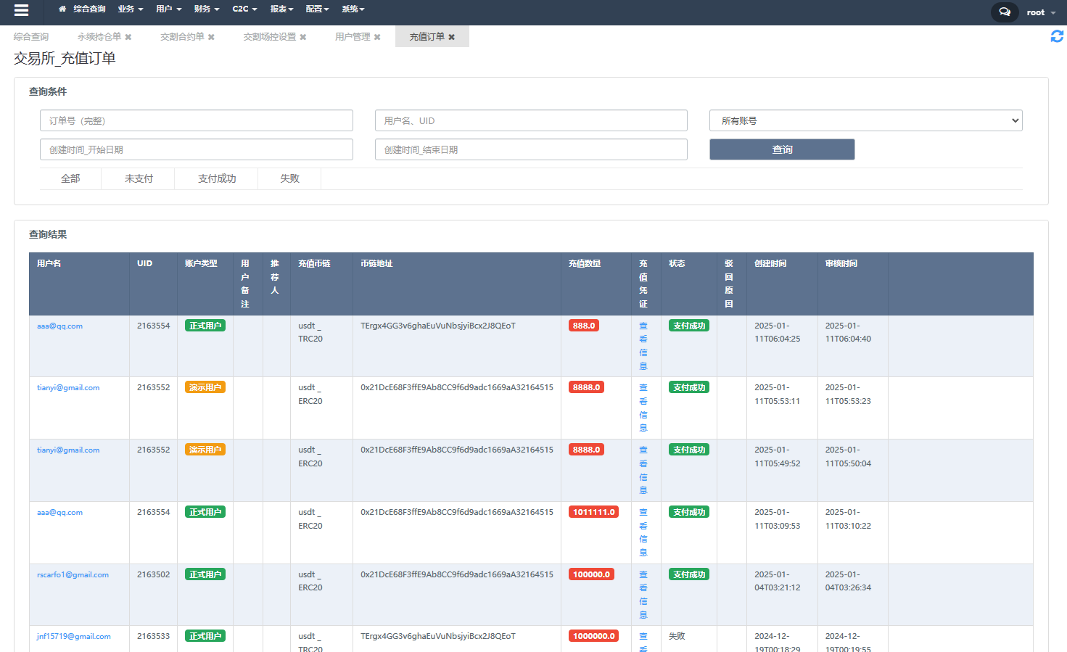
Task: Open the tianyi@gmail.com user link in first row
Action: click(x=68, y=388)
